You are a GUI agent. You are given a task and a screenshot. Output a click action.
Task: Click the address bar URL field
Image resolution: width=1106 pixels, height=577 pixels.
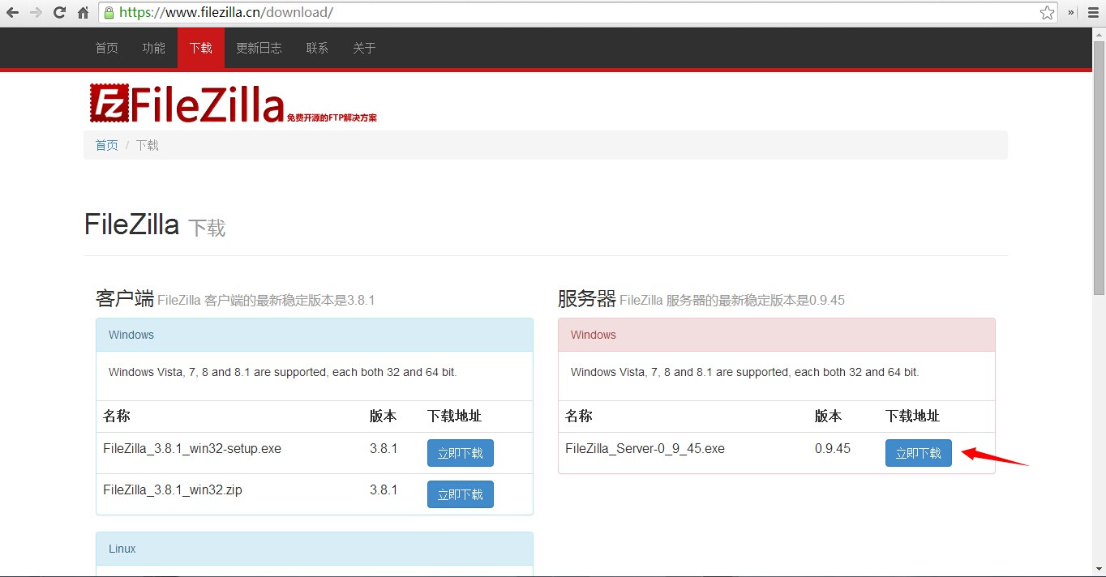coord(578,12)
